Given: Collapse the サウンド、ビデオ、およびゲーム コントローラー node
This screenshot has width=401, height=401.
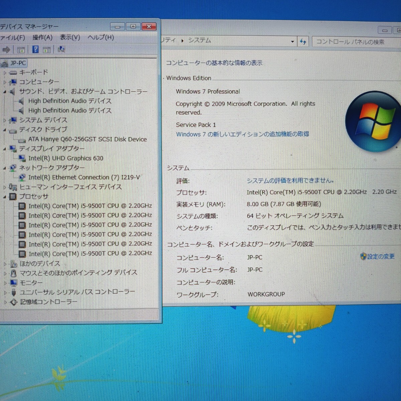Looking at the screenshot, I should (x=5, y=92).
